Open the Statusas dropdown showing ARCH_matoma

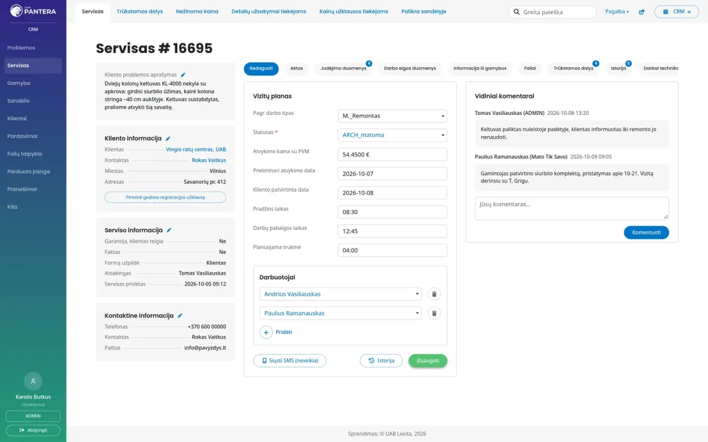392,135
